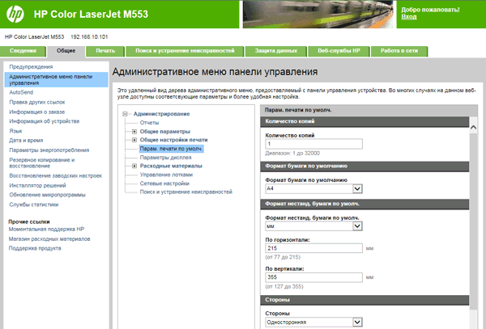This screenshot has width=486, height=329.
Task: Select Параметры дисплея tree item
Action: pyautogui.click(x=165, y=158)
